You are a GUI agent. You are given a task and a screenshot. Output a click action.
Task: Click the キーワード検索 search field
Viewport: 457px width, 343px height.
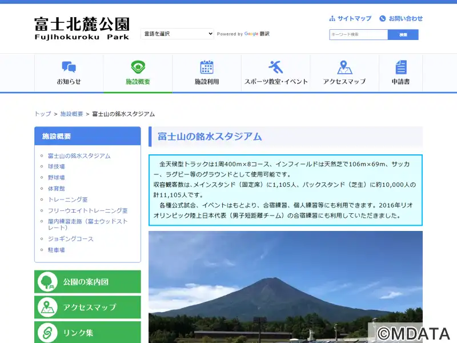(x=359, y=35)
